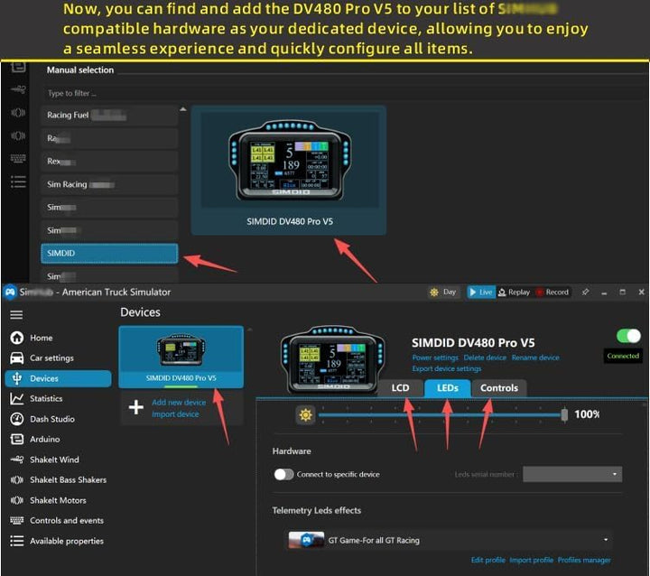Select Racing Fuel entry in manufacturer list
The height and width of the screenshot is (576, 650).
pyautogui.click(x=109, y=116)
